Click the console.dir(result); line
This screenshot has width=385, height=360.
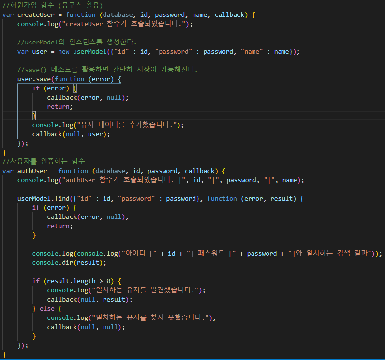69,263
